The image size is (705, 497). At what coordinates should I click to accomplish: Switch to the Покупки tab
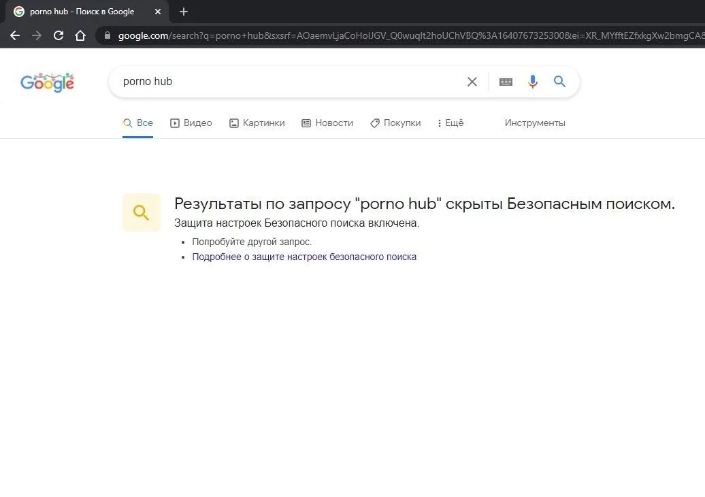pos(395,123)
